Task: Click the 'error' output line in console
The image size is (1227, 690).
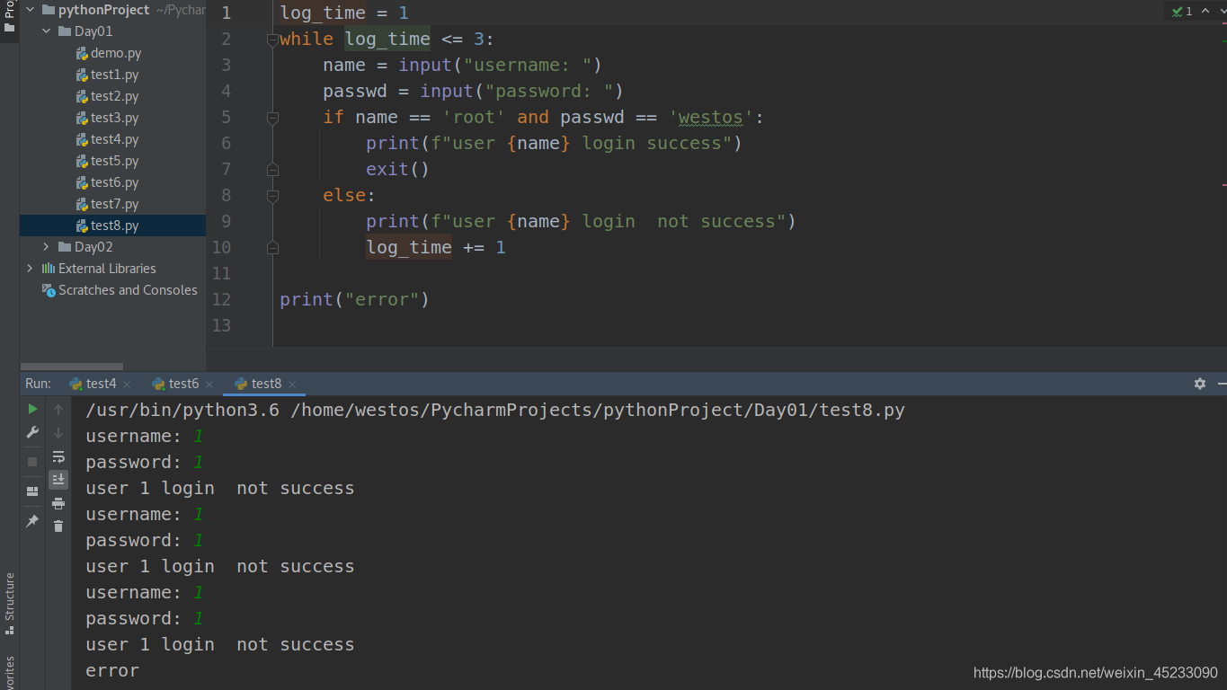Action: click(x=112, y=670)
